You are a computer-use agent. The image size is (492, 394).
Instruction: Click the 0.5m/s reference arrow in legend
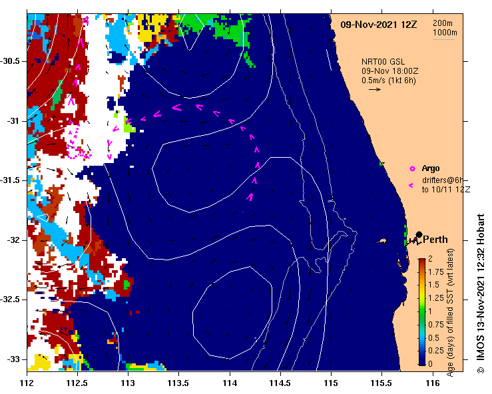pos(375,89)
